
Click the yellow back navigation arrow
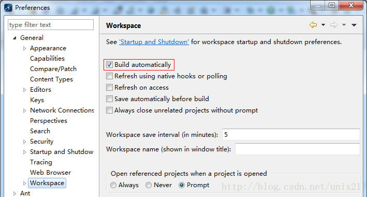coord(313,25)
